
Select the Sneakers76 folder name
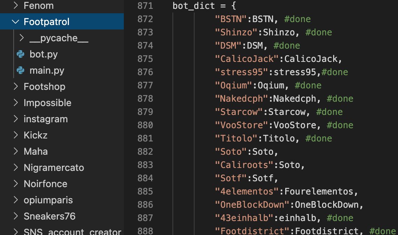[x=49, y=216]
